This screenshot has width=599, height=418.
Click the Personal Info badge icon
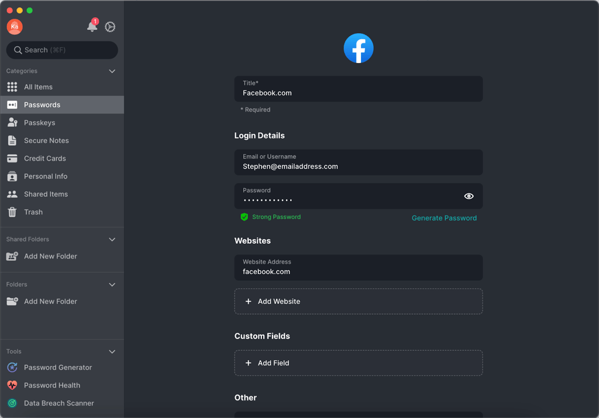click(12, 177)
